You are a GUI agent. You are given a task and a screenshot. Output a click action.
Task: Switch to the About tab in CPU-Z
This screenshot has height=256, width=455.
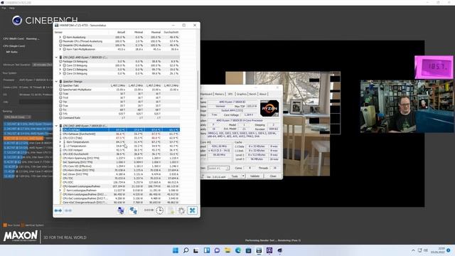(263, 94)
